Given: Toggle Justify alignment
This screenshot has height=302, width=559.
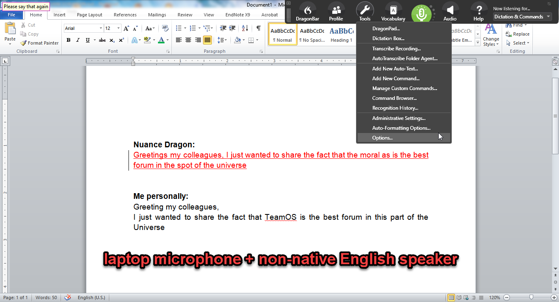Looking at the screenshot, I should pyautogui.click(x=207, y=40).
